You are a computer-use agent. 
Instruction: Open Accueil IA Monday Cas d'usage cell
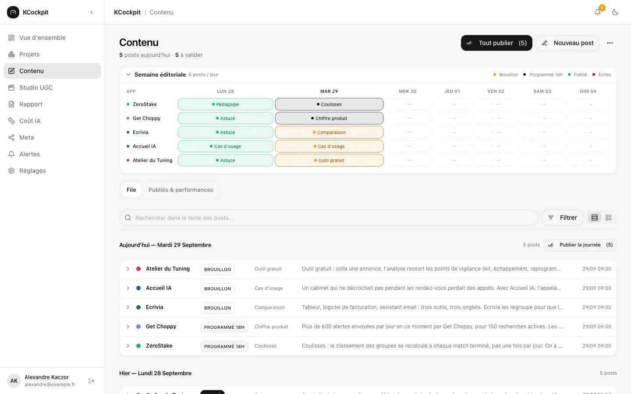[226, 146]
